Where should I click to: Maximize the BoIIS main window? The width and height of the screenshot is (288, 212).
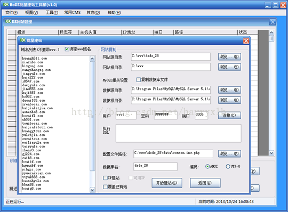(x=275, y=5)
